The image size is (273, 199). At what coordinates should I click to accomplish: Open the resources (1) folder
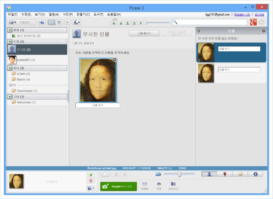pyautogui.click(x=37, y=102)
